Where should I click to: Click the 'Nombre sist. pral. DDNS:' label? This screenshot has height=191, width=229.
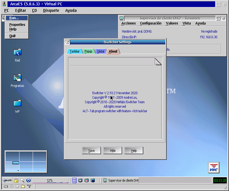point(137,31)
